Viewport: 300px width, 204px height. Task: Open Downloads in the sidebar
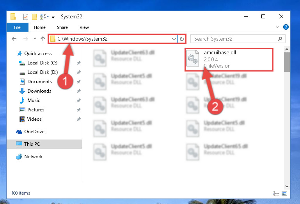tap(39, 91)
